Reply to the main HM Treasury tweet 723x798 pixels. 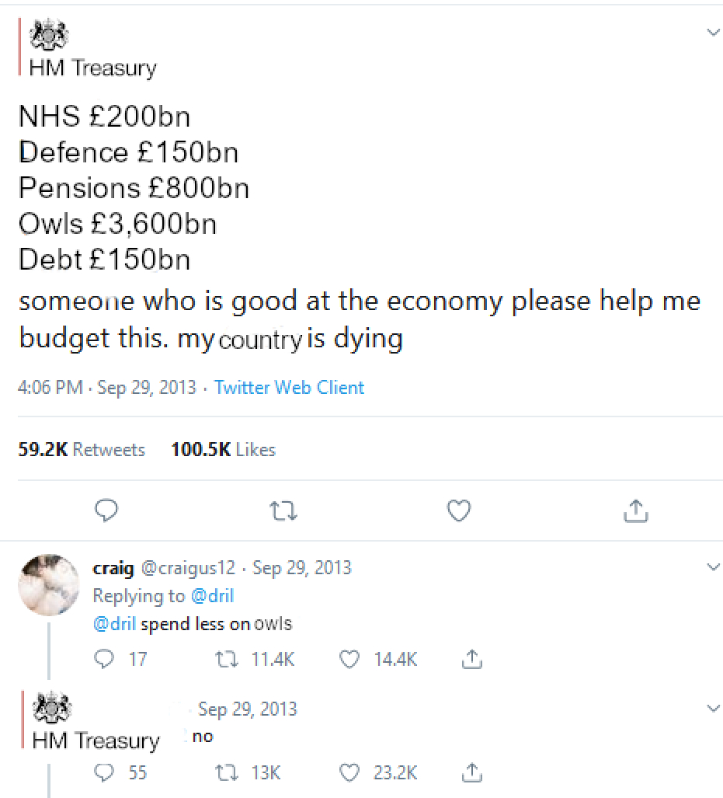(106, 511)
